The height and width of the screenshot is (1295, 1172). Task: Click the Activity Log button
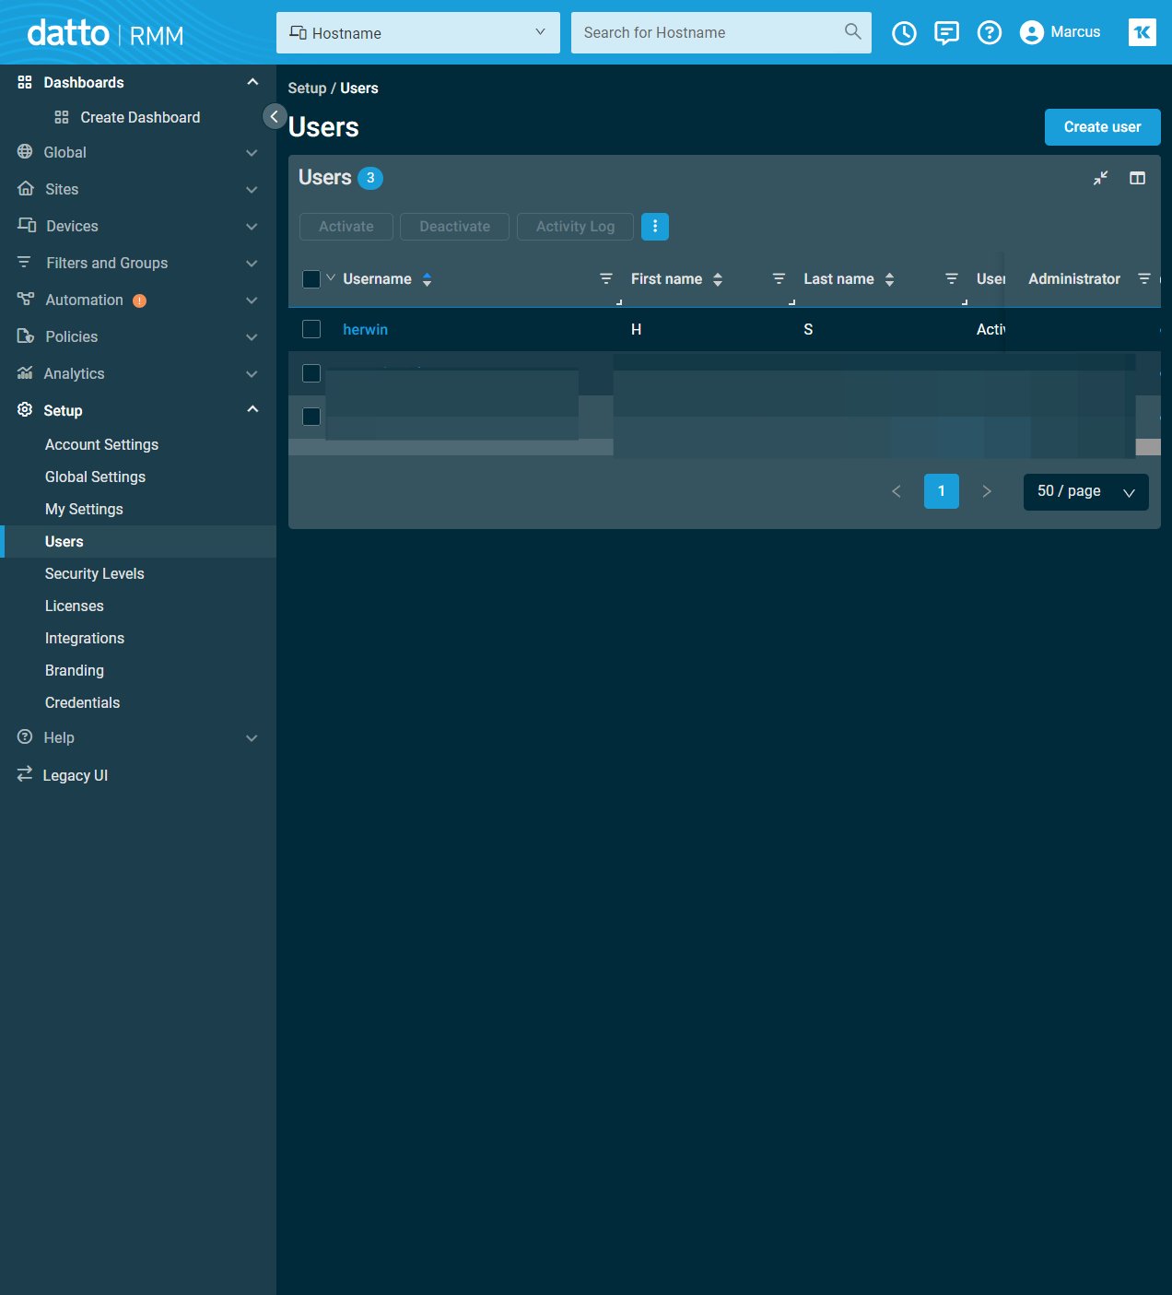(x=575, y=227)
